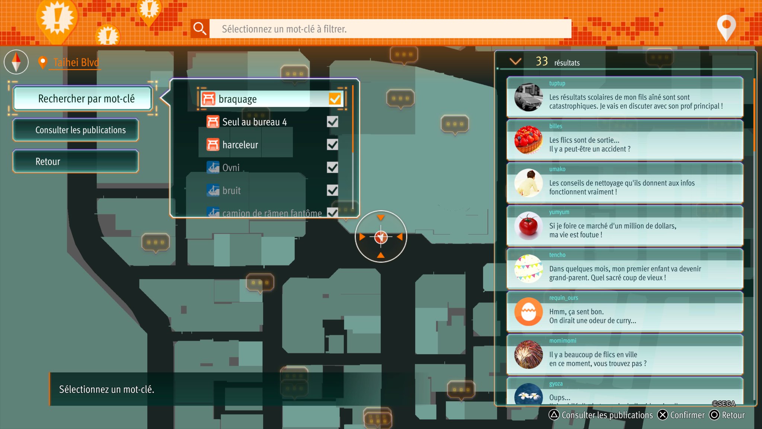Open requin_ours' post about curry smell

(625, 312)
